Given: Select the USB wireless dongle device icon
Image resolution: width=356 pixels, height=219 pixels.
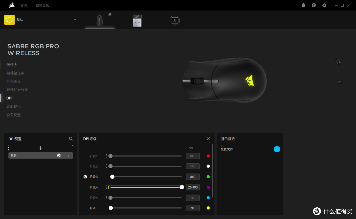Looking at the screenshot, I should (x=137, y=20).
